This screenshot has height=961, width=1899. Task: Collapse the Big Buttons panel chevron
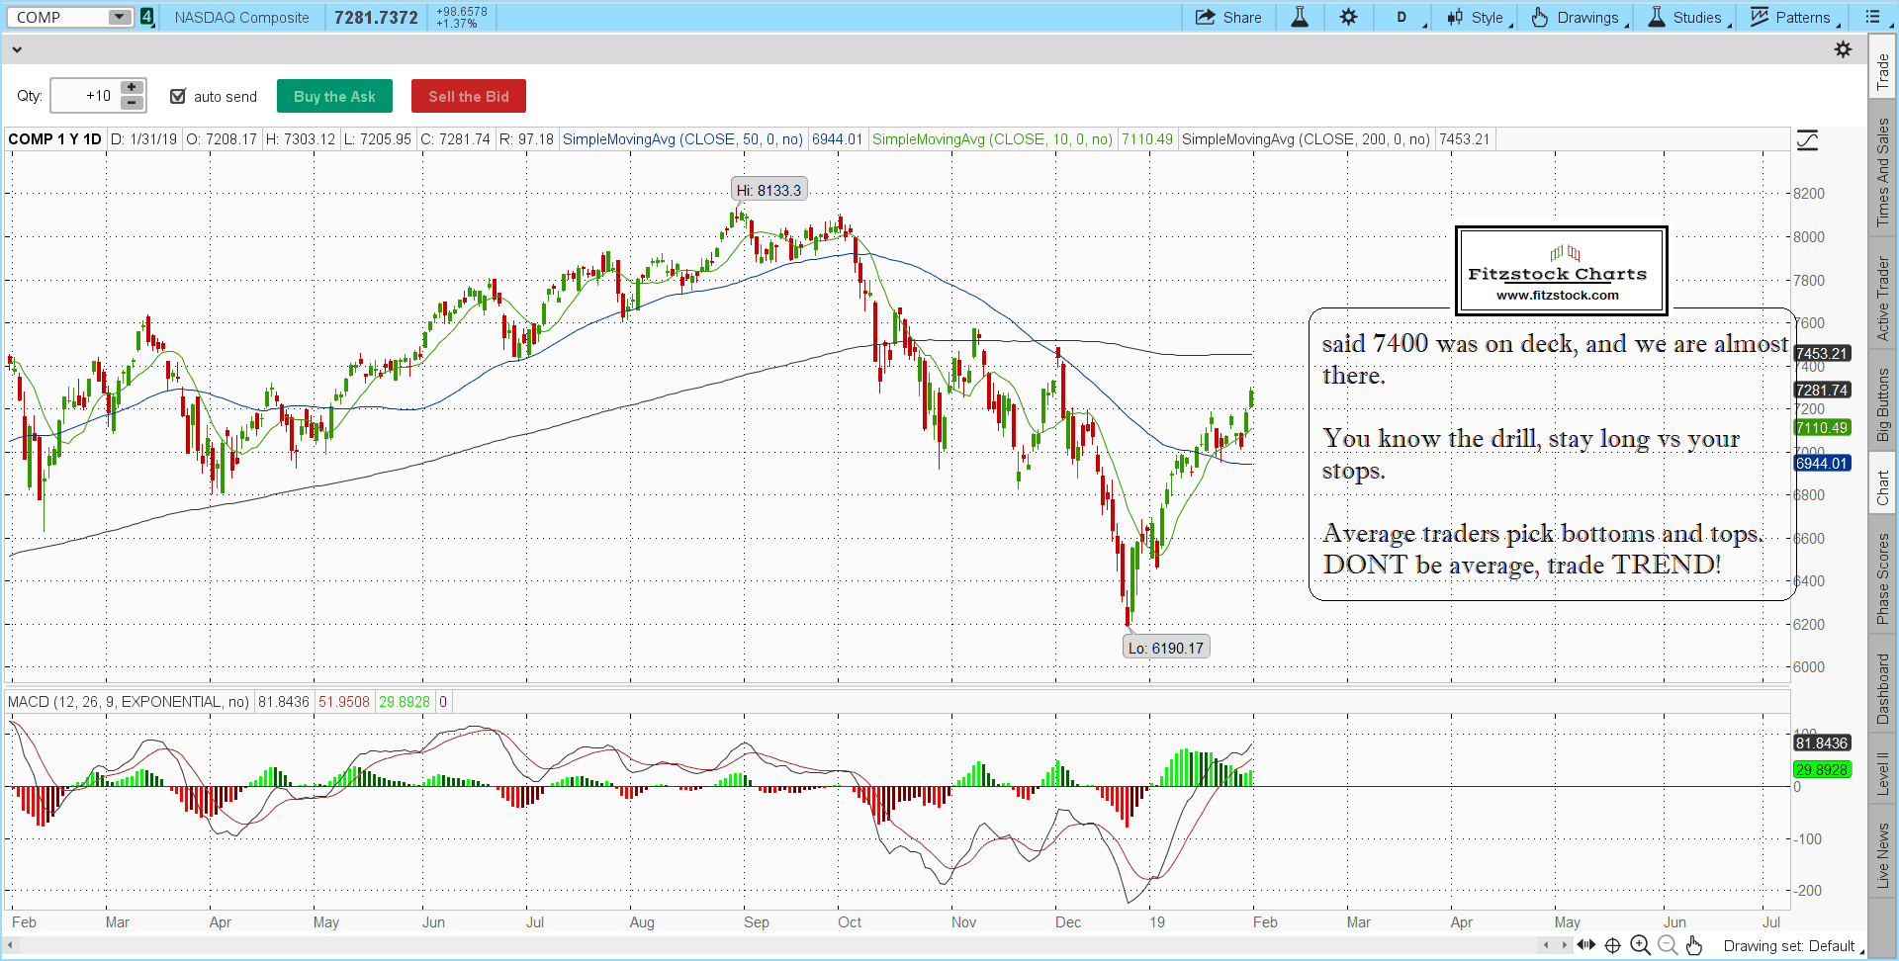(17, 49)
